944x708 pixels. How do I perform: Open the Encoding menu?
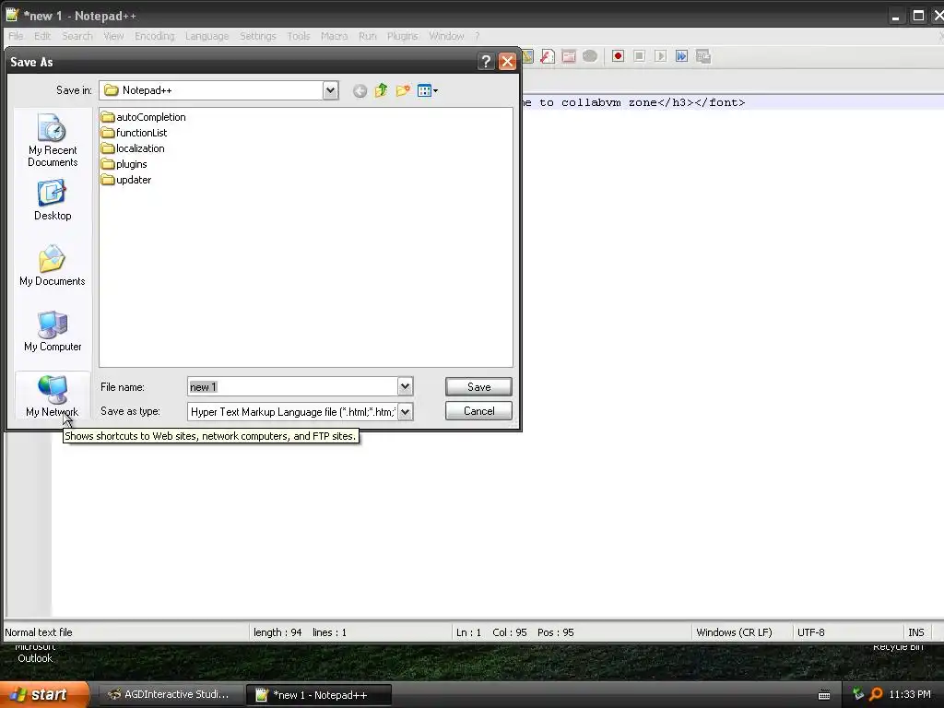click(154, 36)
